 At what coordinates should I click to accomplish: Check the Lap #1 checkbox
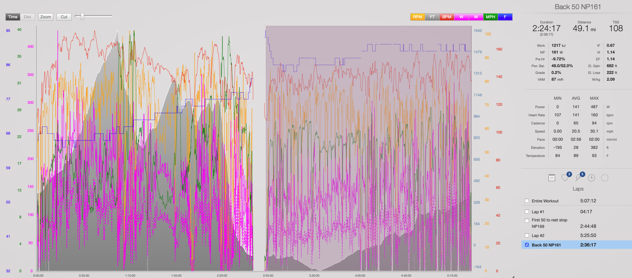[x=527, y=212]
